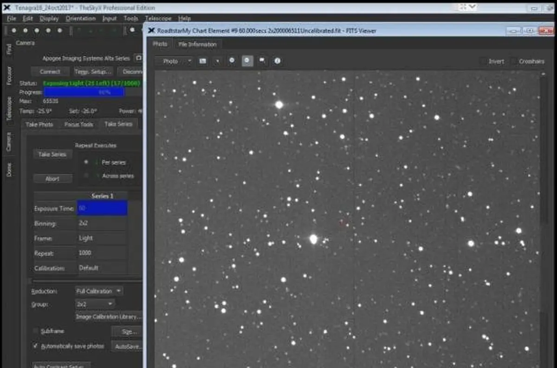Click the highlighted zoom out magnifier icon
This screenshot has width=557, height=368.
tap(247, 61)
